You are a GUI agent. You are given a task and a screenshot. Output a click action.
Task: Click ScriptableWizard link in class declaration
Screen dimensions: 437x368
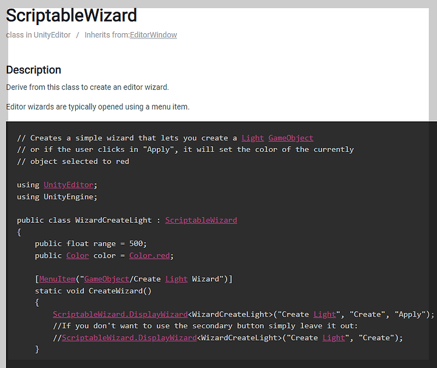coord(201,220)
